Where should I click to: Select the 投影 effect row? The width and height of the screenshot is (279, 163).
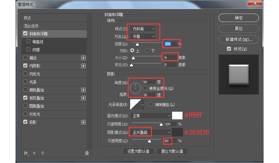click(54, 122)
